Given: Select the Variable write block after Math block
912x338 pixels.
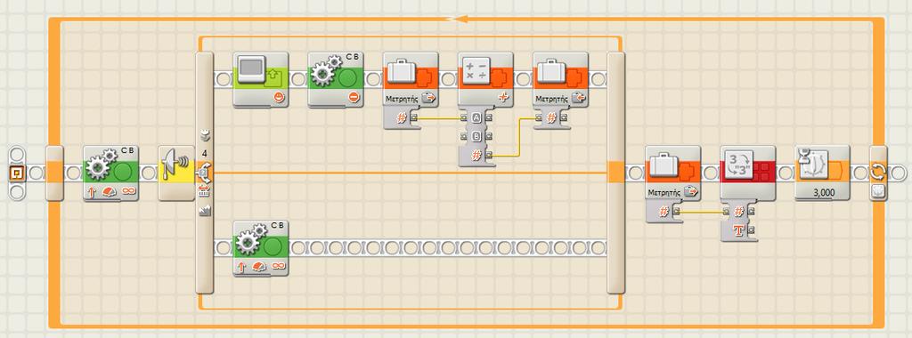Looking at the screenshot, I should pos(561,79).
